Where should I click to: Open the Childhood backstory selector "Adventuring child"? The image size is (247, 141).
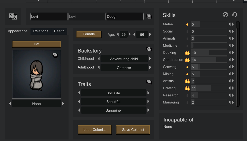click(x=124, y=59)
